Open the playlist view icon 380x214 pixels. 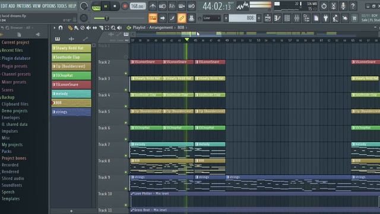tap(268, 18)
